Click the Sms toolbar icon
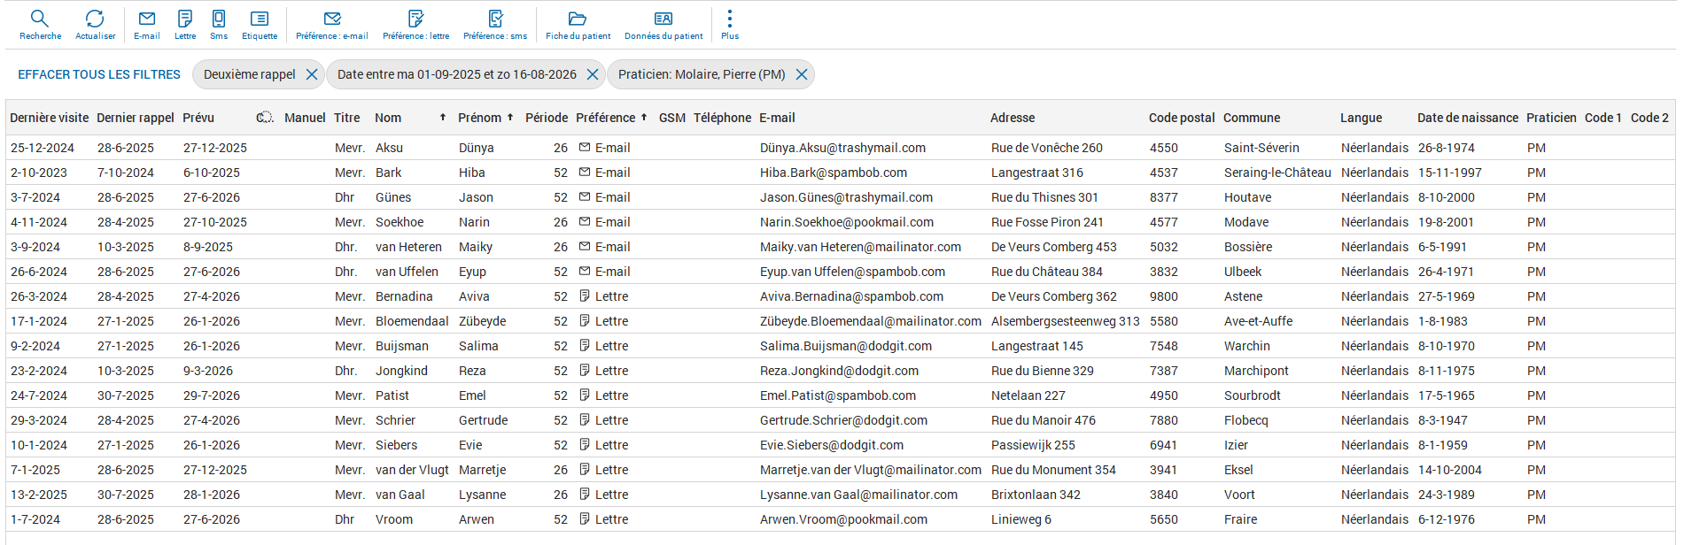This screenshot has width=1684, height=545. tap(219, 25)
